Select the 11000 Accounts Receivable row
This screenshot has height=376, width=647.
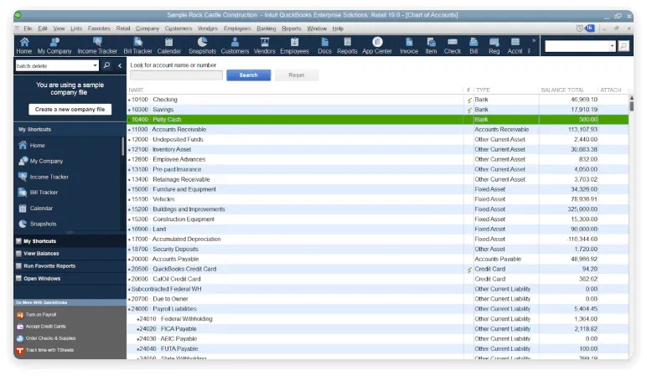click(x=377, y=130)
